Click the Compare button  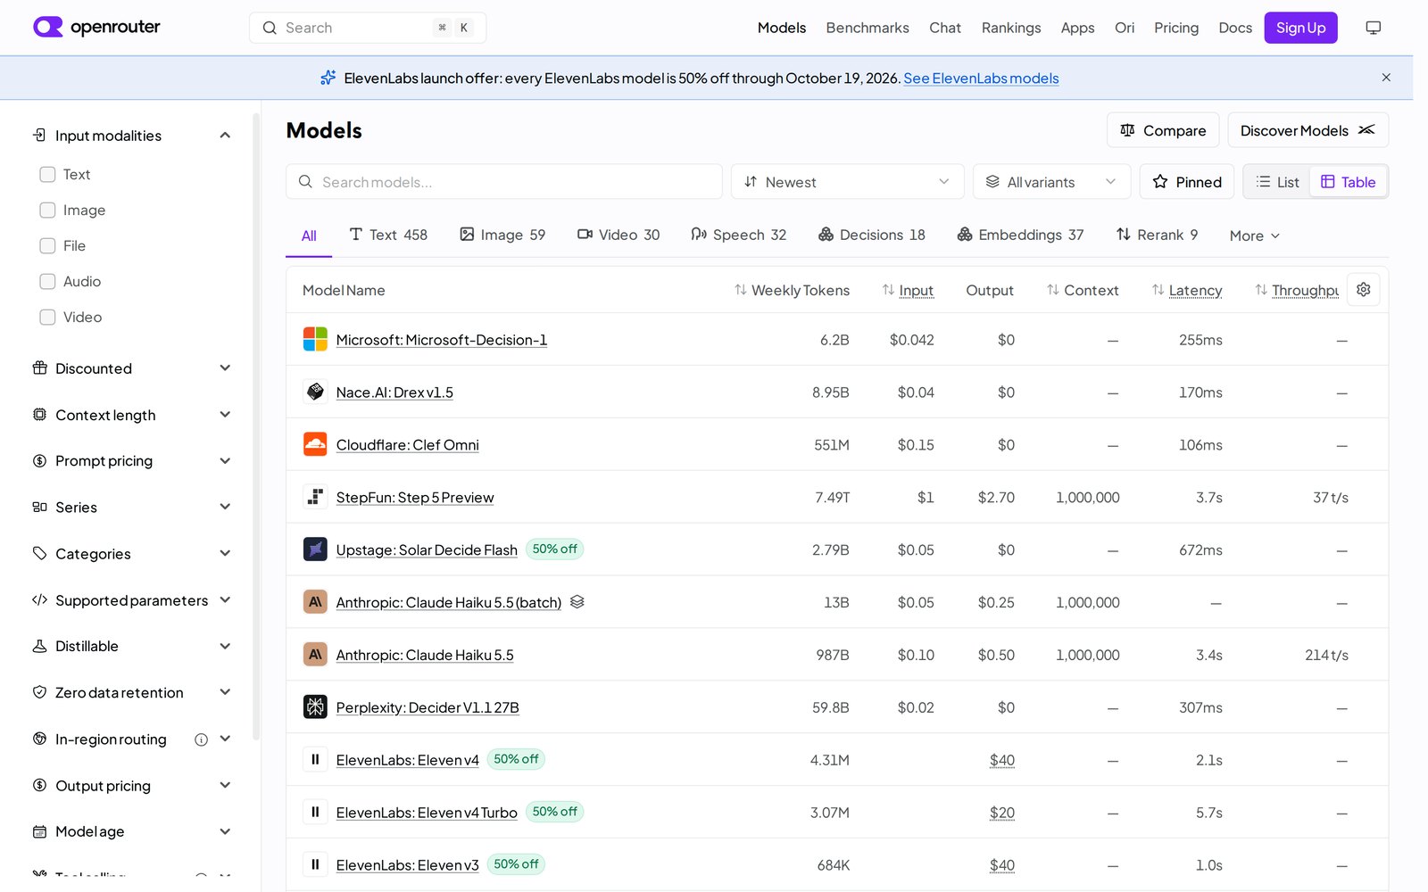[1163, 130]
